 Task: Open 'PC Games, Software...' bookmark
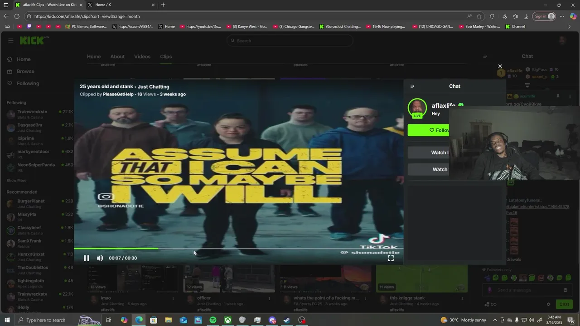(x=86, y=27)
